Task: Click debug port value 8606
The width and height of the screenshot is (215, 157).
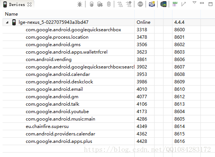Action: coord(180,60)
